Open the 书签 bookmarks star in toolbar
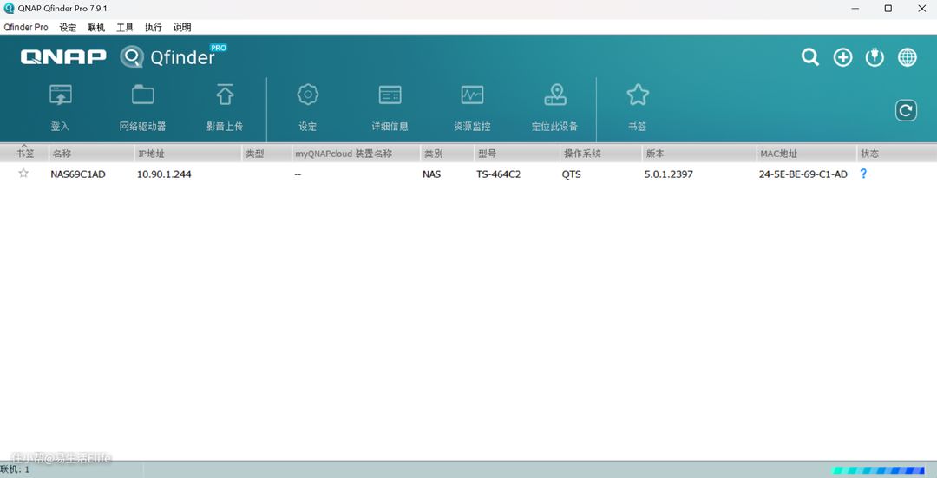 [x=638, y=95]
